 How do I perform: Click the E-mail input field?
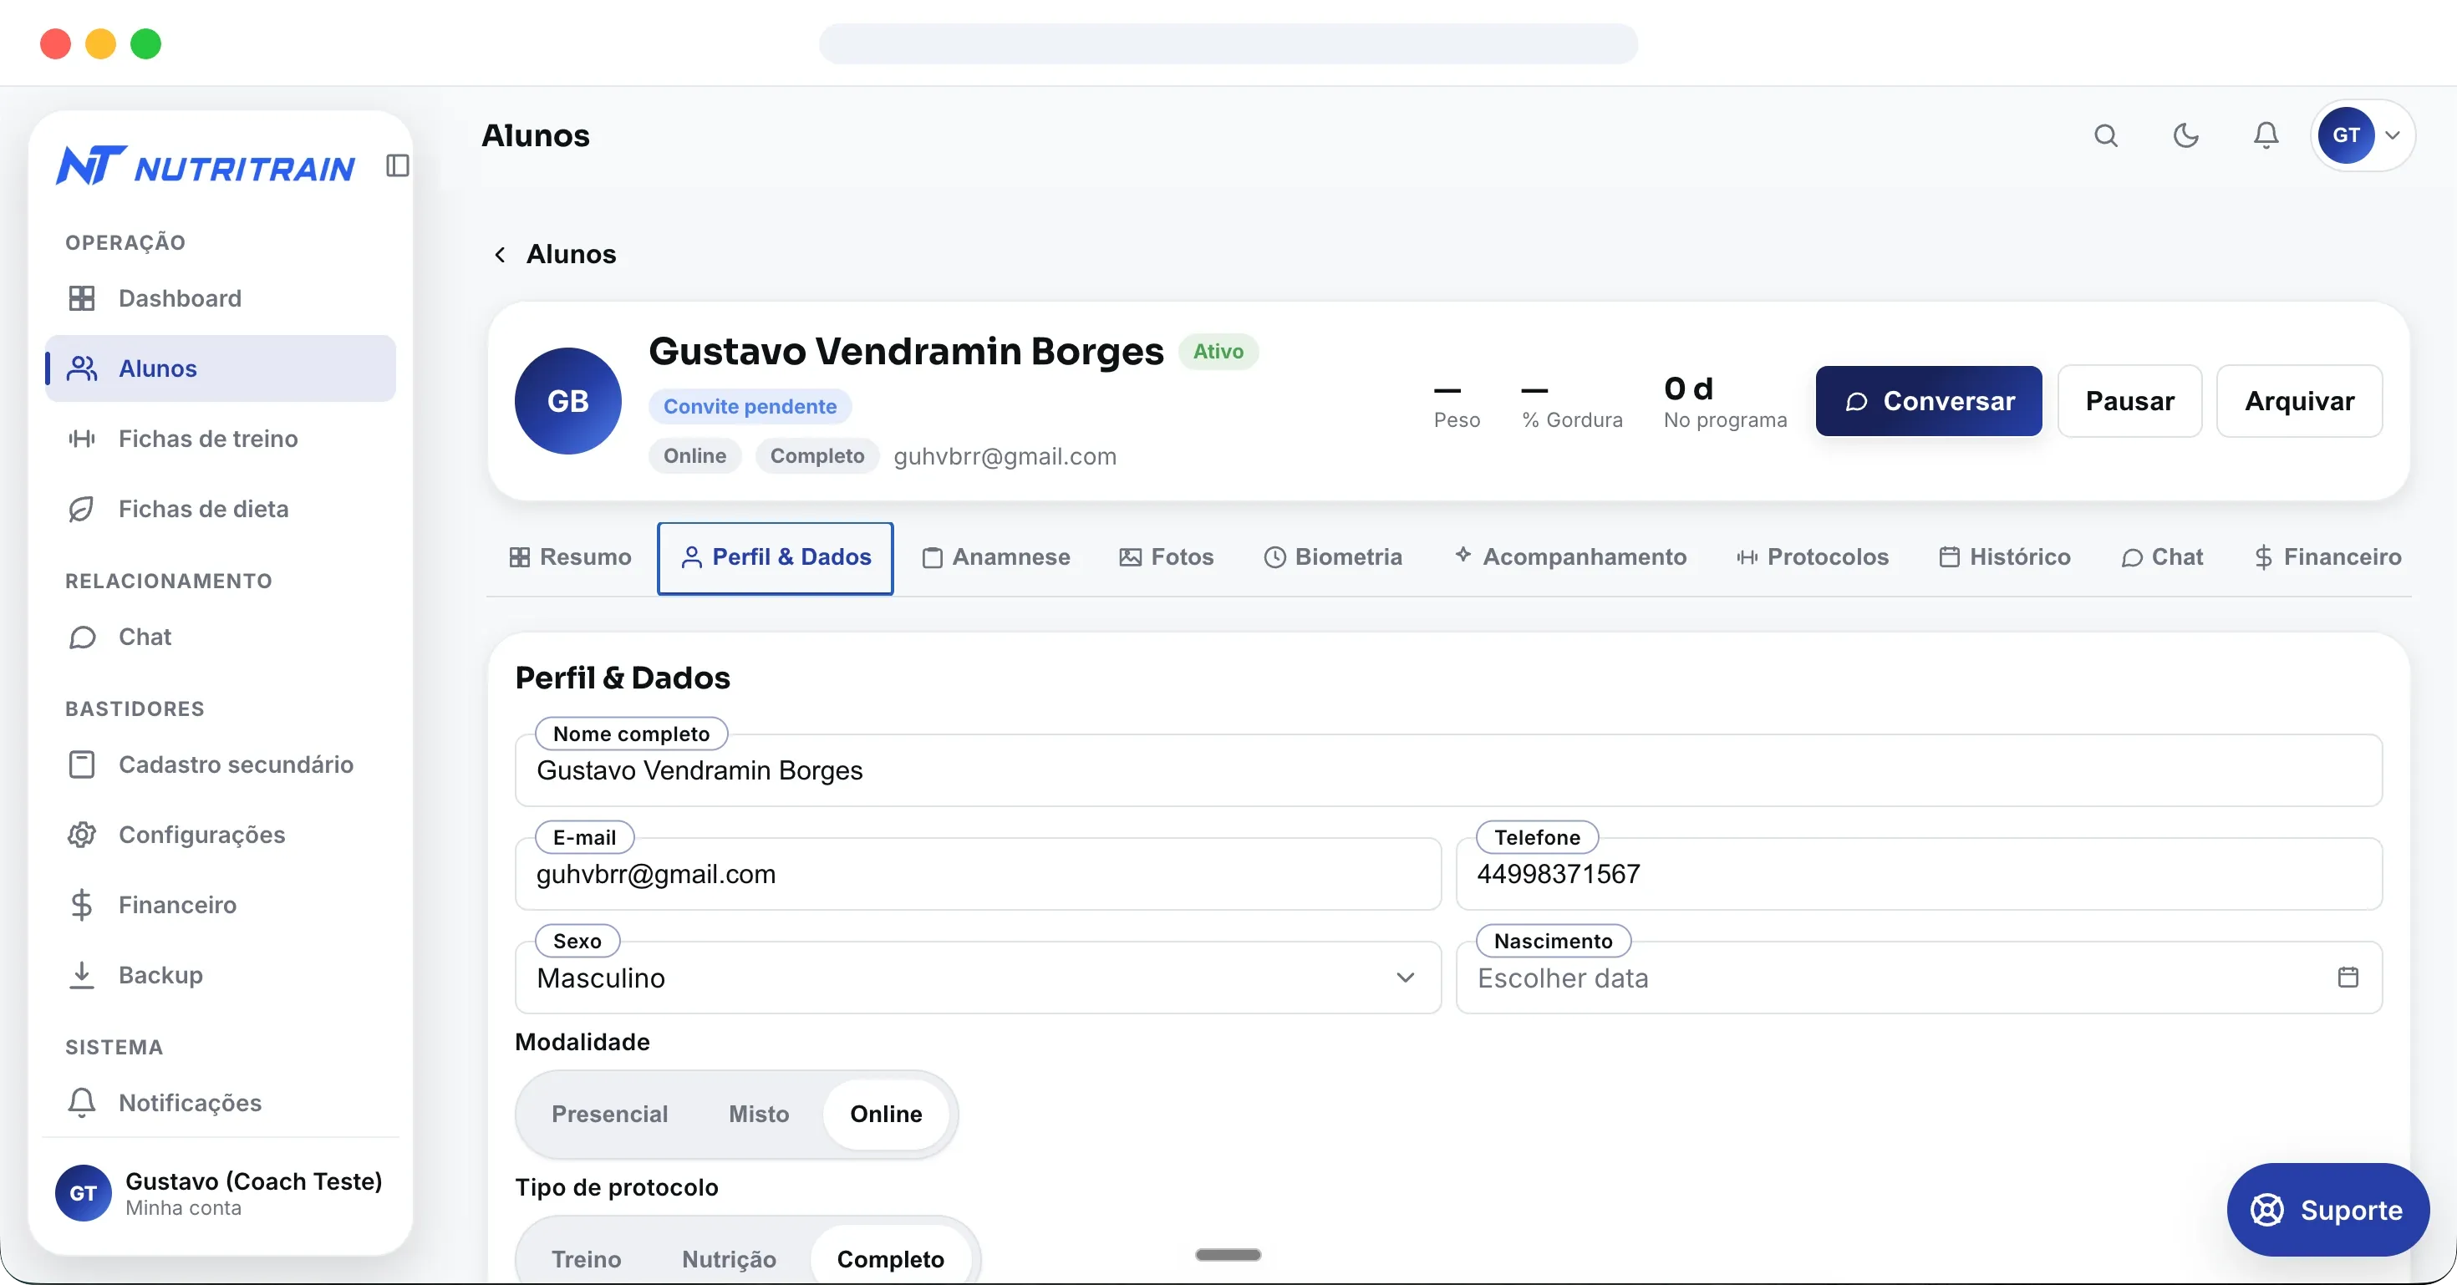[978, 874]
